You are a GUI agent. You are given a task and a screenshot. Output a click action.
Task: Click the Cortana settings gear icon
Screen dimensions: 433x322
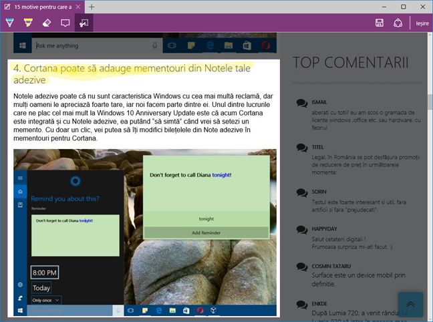point(20,285)
